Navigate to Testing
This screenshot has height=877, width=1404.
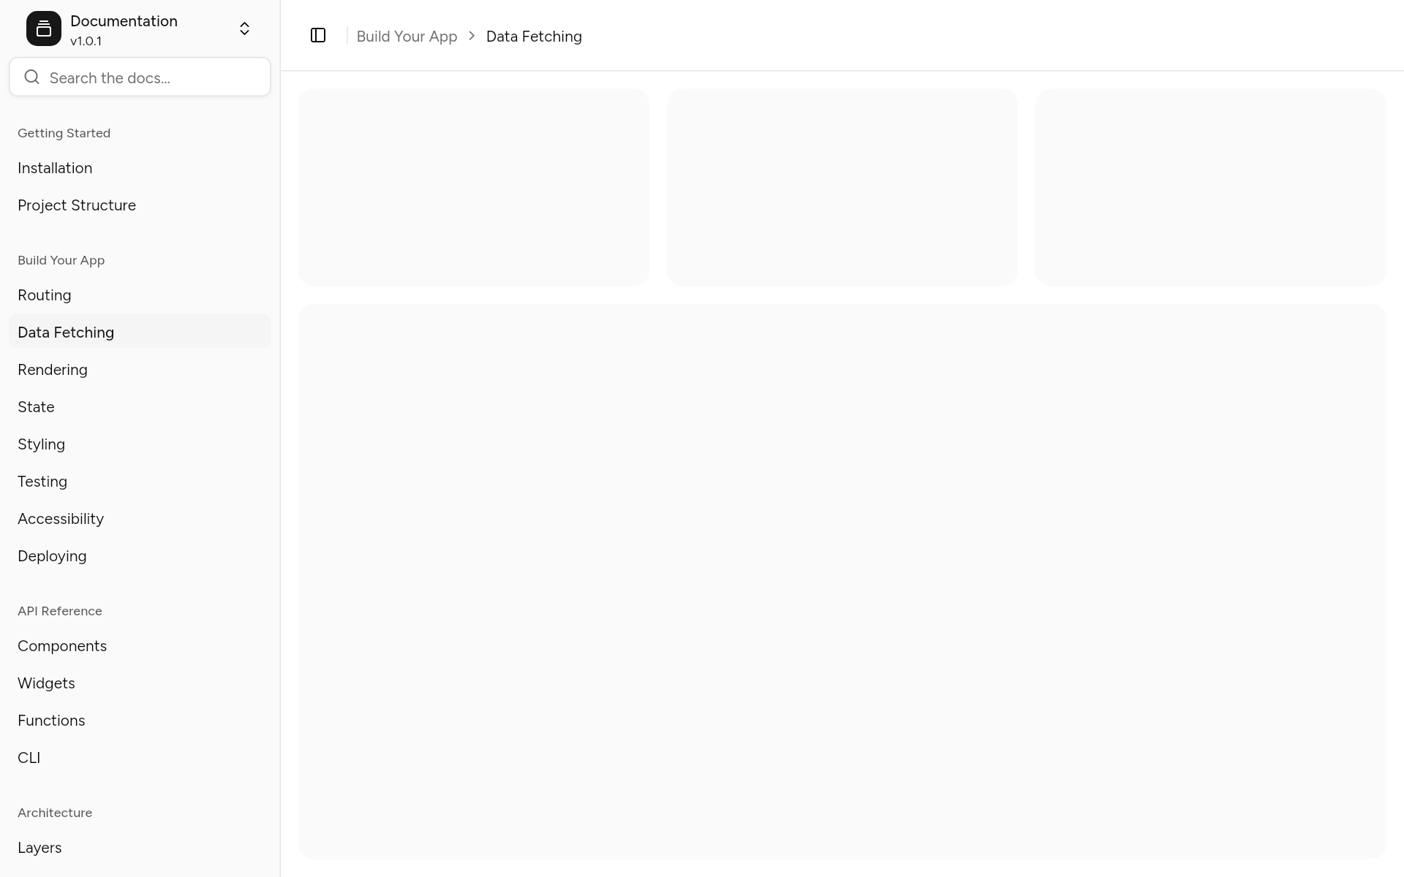click(x=140, y=482)
